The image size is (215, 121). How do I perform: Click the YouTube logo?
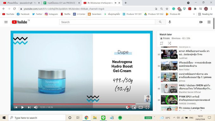[x=19, y=22]
